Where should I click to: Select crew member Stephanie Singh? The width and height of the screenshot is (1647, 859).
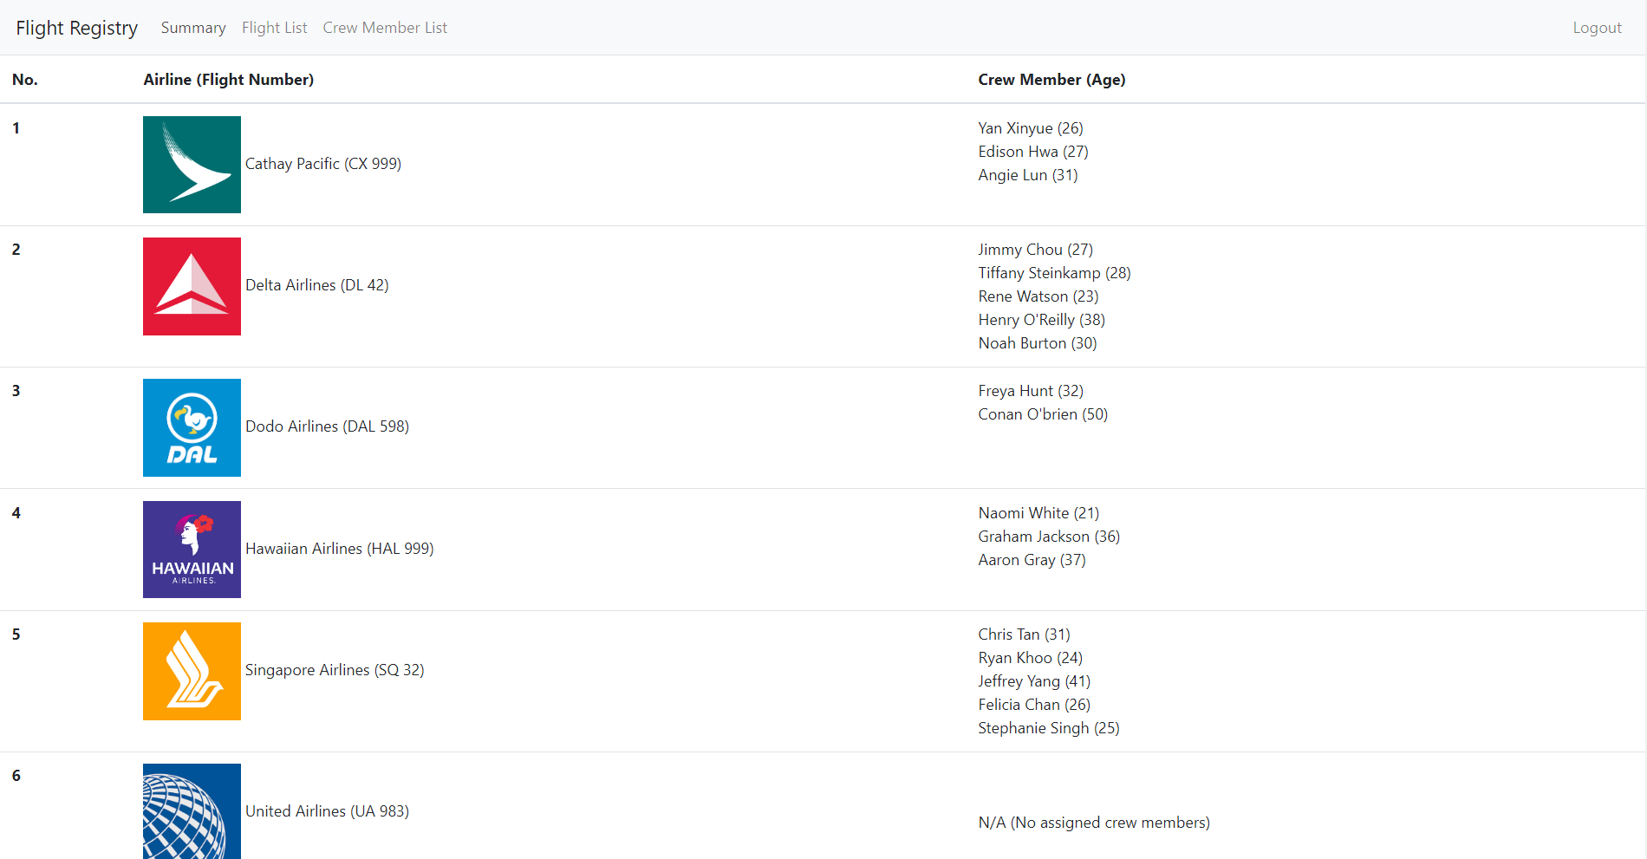(x=1049, y=727)
